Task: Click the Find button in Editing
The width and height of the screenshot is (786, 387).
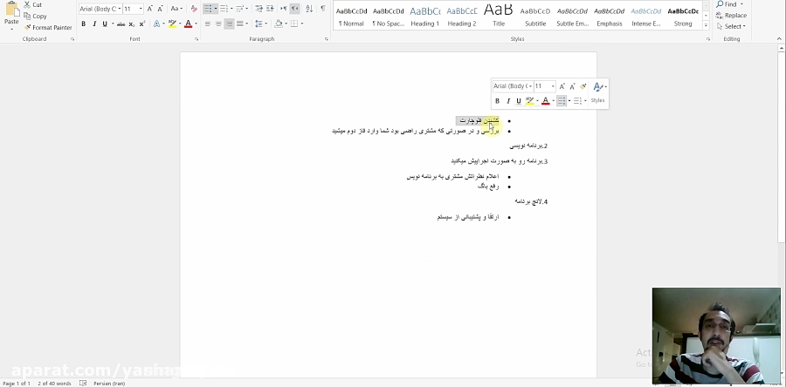Action: tap(727, 4)
